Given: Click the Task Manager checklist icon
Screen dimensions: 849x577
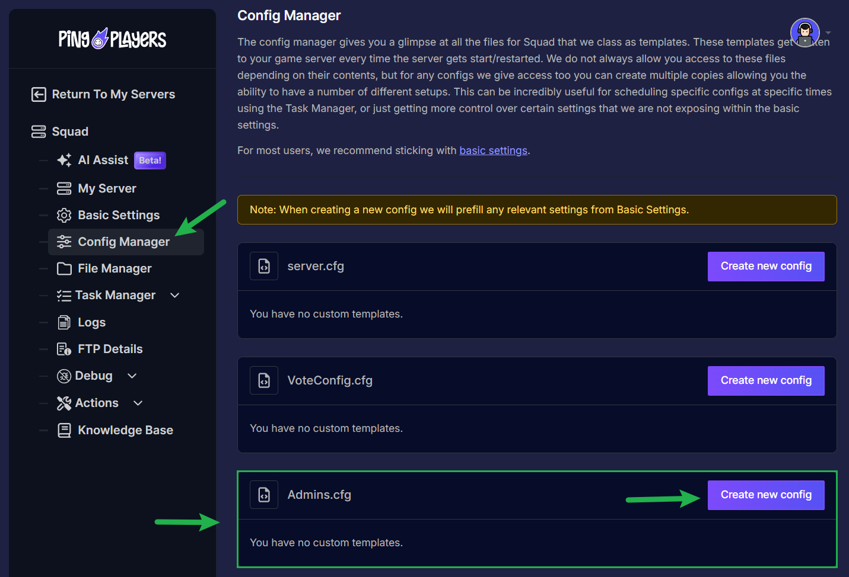Looking at the screenshot, I should click(x=64, y=296).
